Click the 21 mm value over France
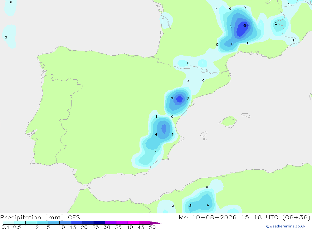Screen dimensions: 312x229 coord(246,25)
